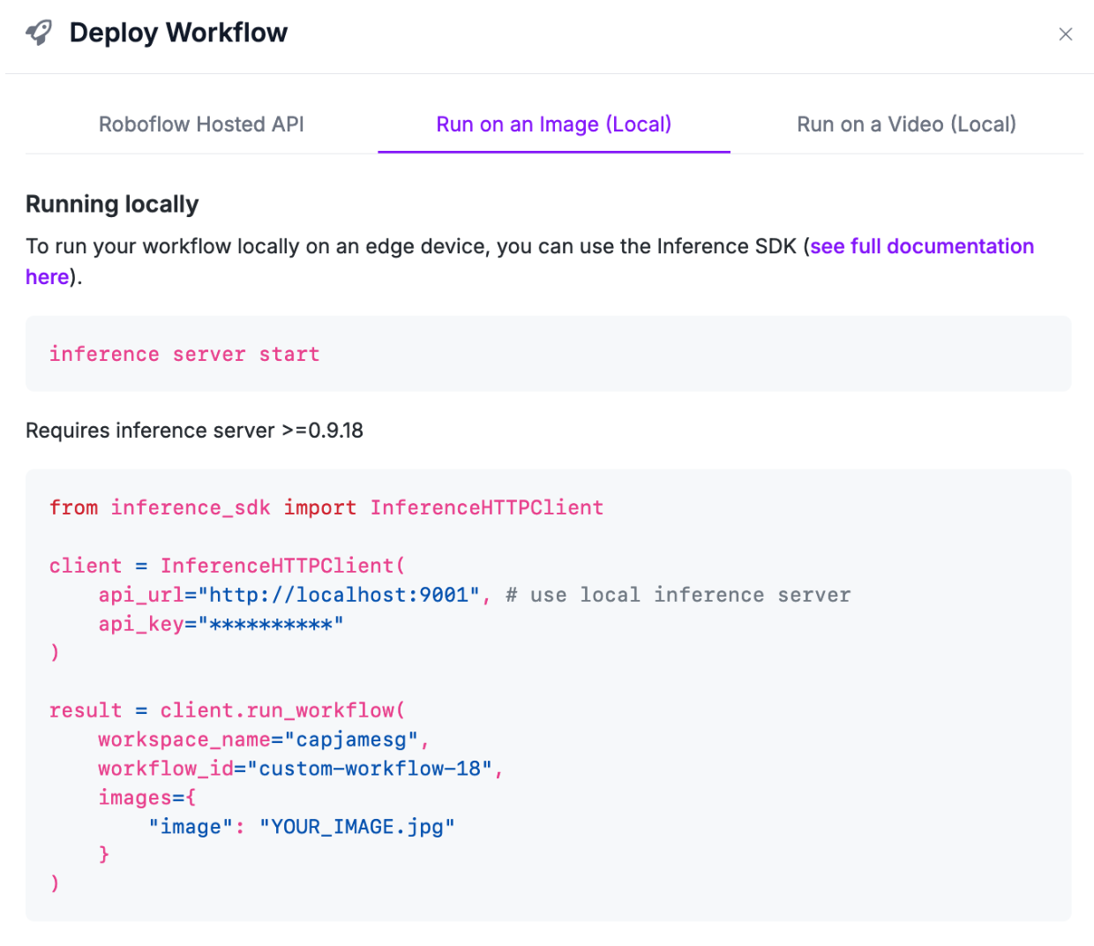Click the result = client.run_workflow( line

pyautogui.click(x=227, y=710)
